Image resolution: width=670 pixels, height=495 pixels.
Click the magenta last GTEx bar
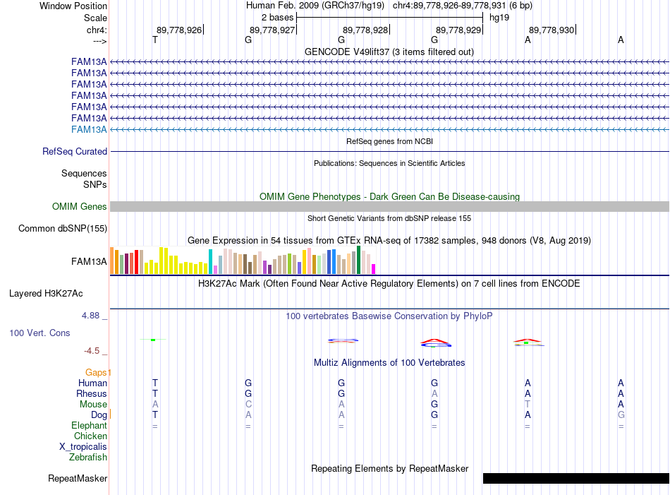(374, 269)
